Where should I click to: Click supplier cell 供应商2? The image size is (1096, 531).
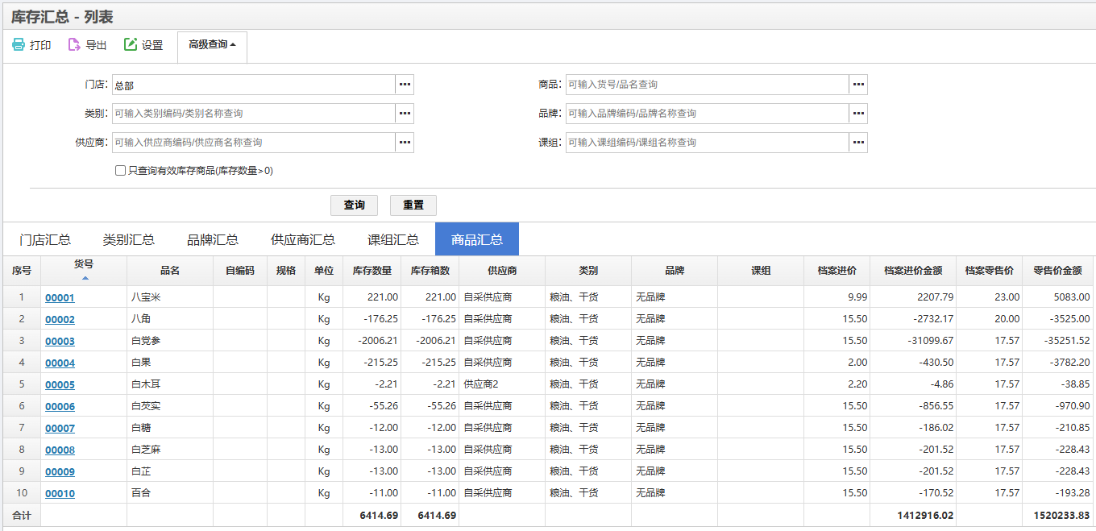pos(502,384)
